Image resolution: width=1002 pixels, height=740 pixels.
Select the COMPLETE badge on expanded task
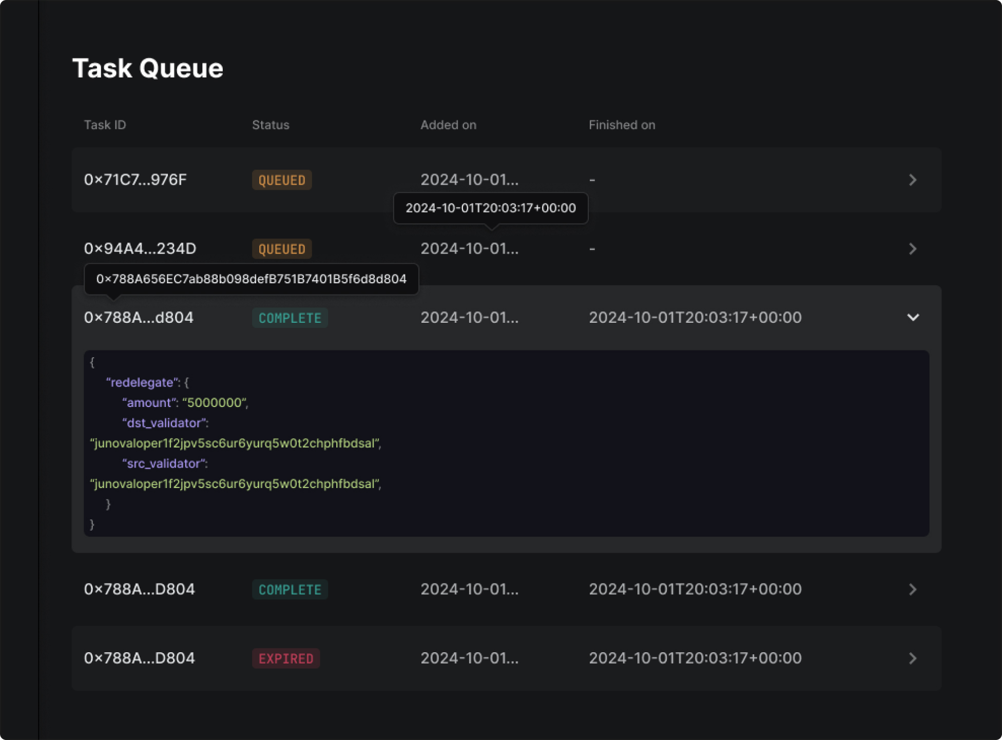click(290, 318)
